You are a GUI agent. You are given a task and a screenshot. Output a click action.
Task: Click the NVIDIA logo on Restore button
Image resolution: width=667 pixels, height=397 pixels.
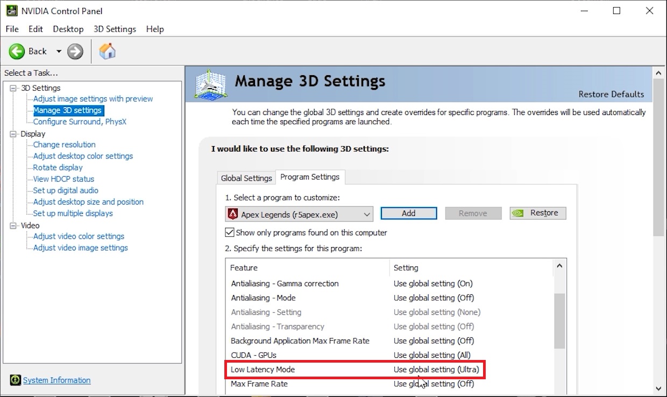[518, 213]
